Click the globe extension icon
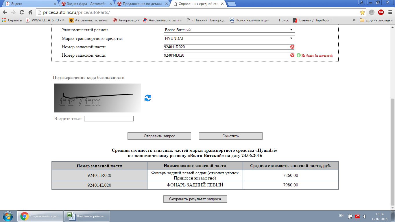 click(x=372, y=12)
